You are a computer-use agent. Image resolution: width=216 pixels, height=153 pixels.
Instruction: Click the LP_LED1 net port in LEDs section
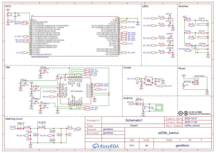[154, 18]
